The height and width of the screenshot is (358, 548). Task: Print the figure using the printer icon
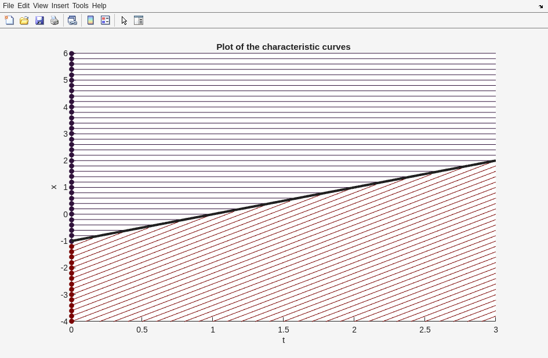(55, 20)
